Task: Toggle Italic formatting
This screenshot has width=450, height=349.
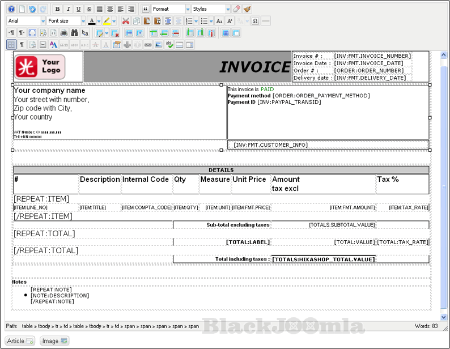Action: pos(68,9)
